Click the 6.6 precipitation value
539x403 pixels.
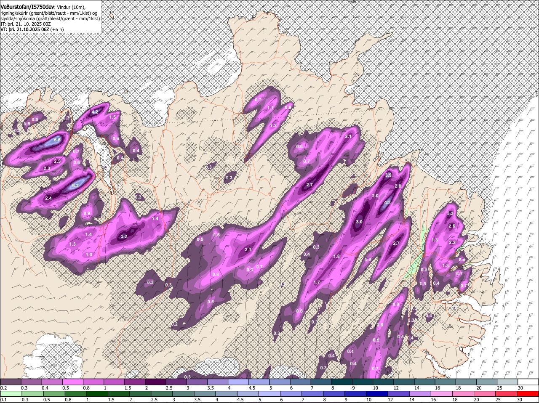(58, 140)
